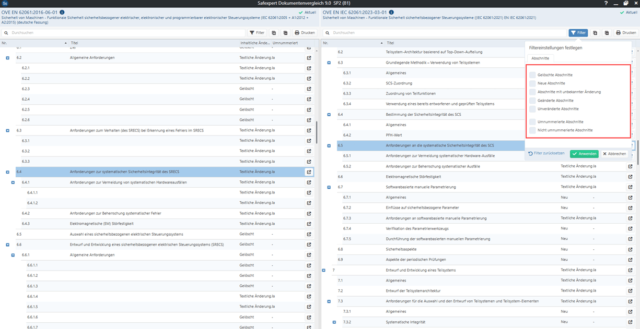Focus the Durchsuchen search field in right pane
640x329 pixels.
point(444,32)
